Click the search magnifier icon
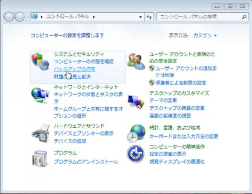The width and height of the screenshot is (252, 194). (244, 17)
